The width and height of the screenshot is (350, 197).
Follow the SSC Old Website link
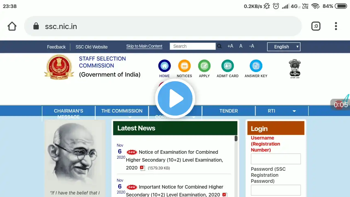pos(92,47)
